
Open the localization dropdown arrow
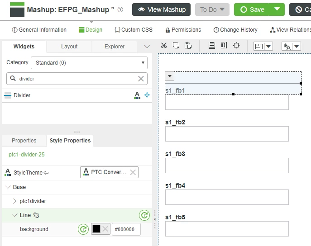[x=297, y=46]
